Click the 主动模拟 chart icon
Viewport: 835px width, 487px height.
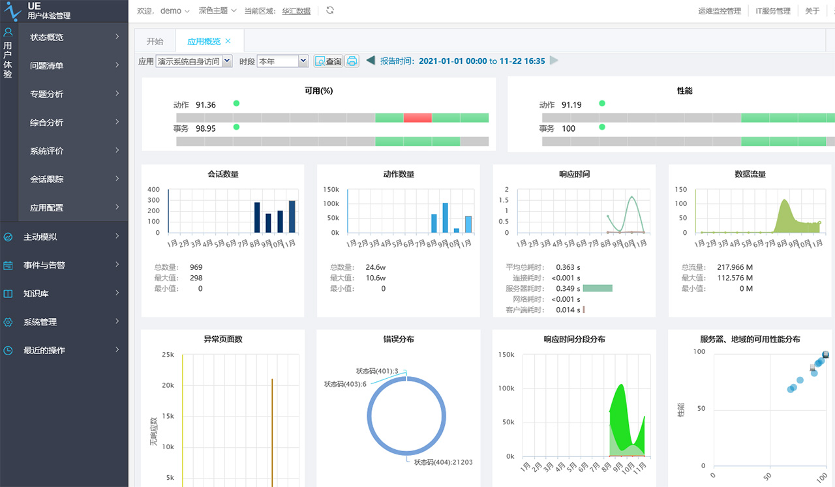click(8, 237)
